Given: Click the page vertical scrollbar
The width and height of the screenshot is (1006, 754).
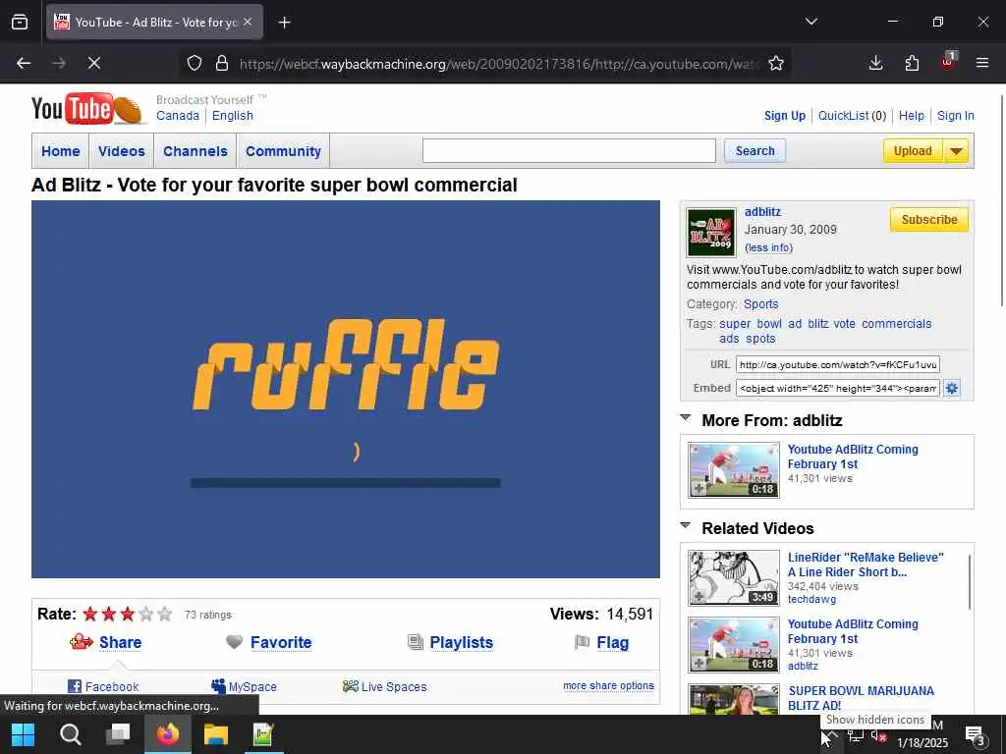Looking at the screenshot, I should point(1002,200).
